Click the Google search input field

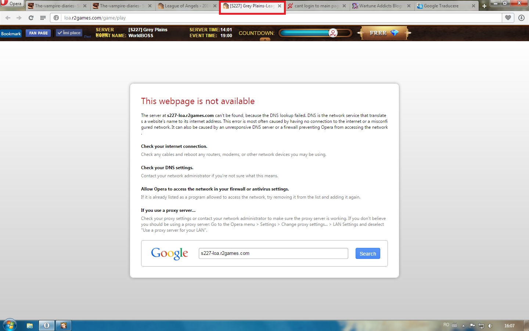coord(273,253)
